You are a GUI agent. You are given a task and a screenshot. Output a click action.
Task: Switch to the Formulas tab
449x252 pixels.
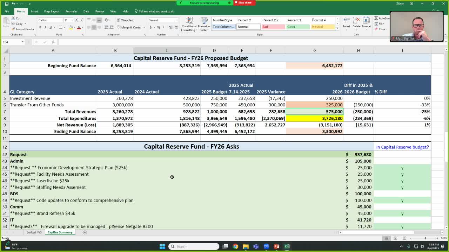click(71, 11)
